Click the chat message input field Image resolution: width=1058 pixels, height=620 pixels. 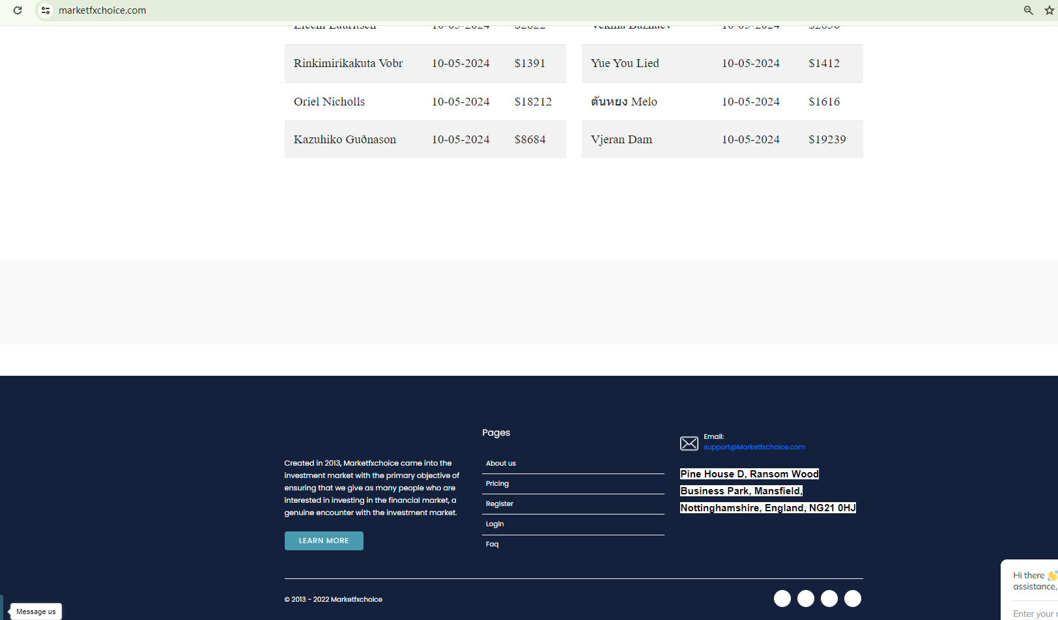click(x=1035, y=613)
